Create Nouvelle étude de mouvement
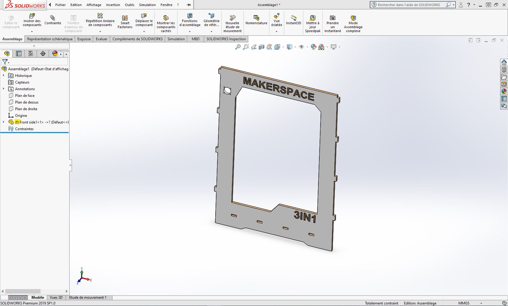The image size is (508, 306). (x=233, y=24)
